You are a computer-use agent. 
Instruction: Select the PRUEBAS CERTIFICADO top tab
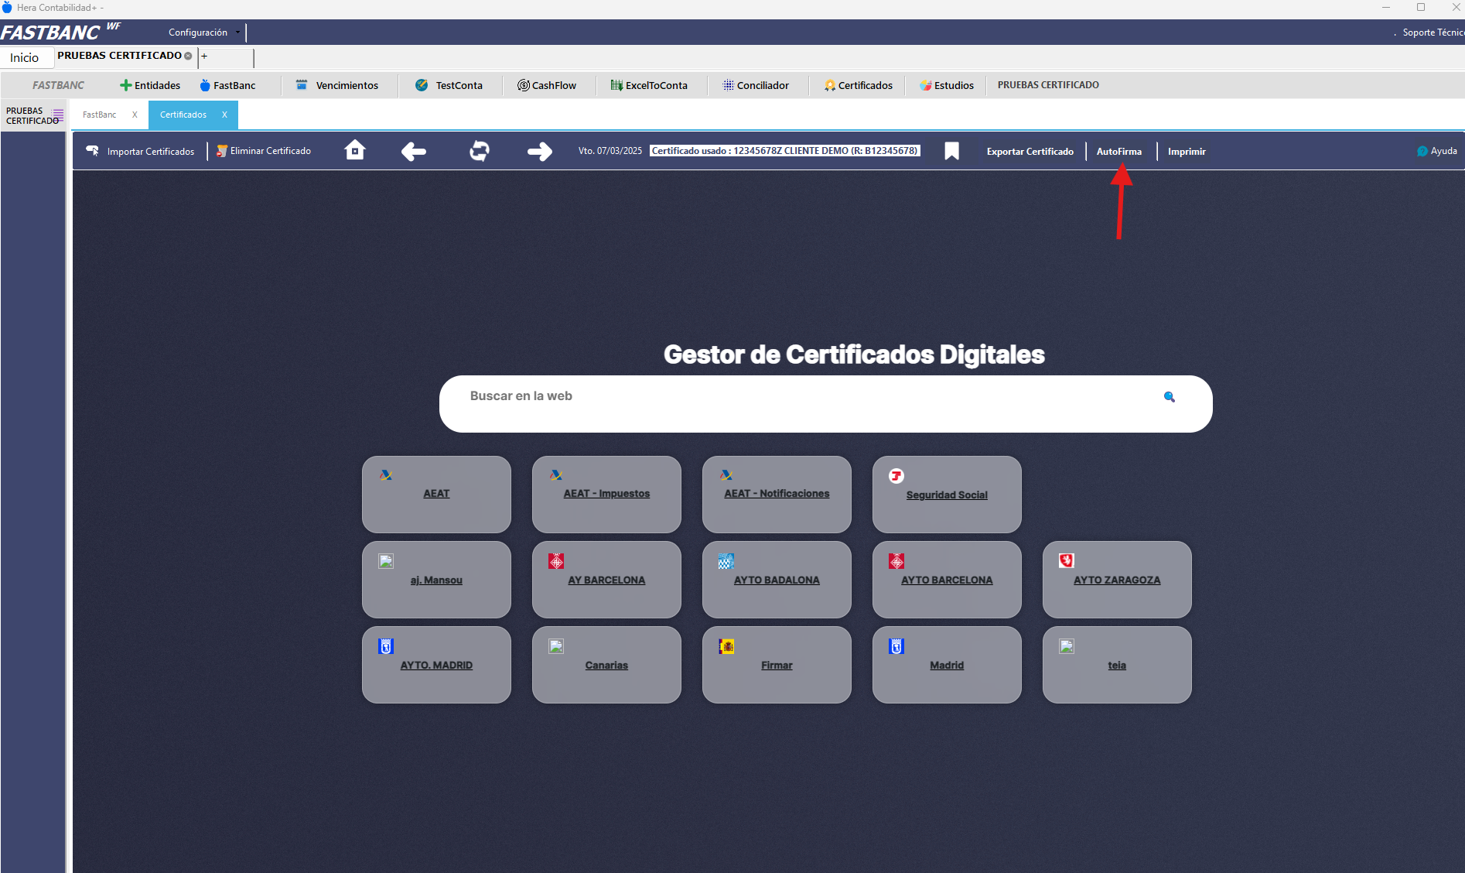[119, 56]
